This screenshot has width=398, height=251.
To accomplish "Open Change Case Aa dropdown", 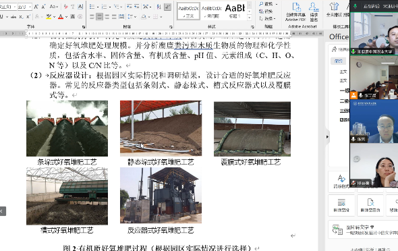I will 54,7.
